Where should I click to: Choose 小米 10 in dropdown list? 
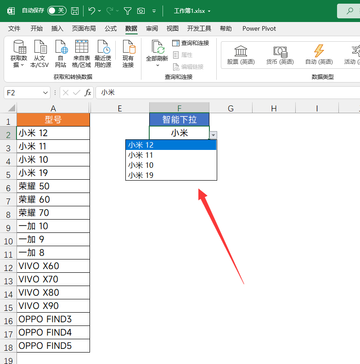point(171,165)
